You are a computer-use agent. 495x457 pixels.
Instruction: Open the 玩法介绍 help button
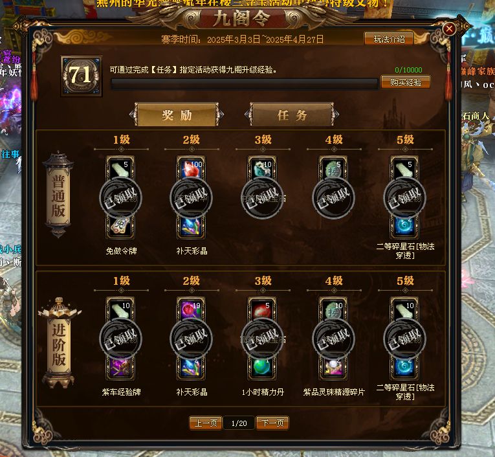tap(389, 39)
